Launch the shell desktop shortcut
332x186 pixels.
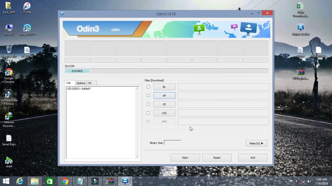pos(9,162)
